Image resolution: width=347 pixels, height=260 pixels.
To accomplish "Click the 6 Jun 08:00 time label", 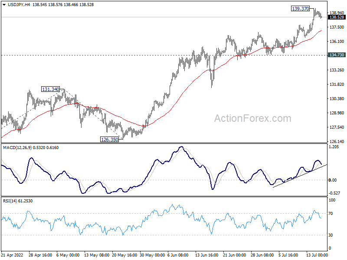I will (x=178, y=255).
